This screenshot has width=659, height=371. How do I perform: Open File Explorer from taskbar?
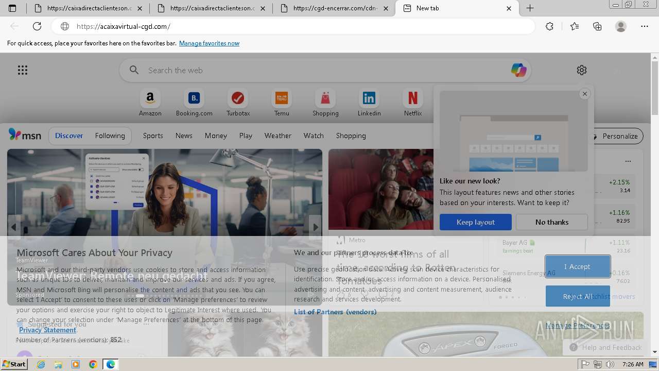click(x=58, y=364)
